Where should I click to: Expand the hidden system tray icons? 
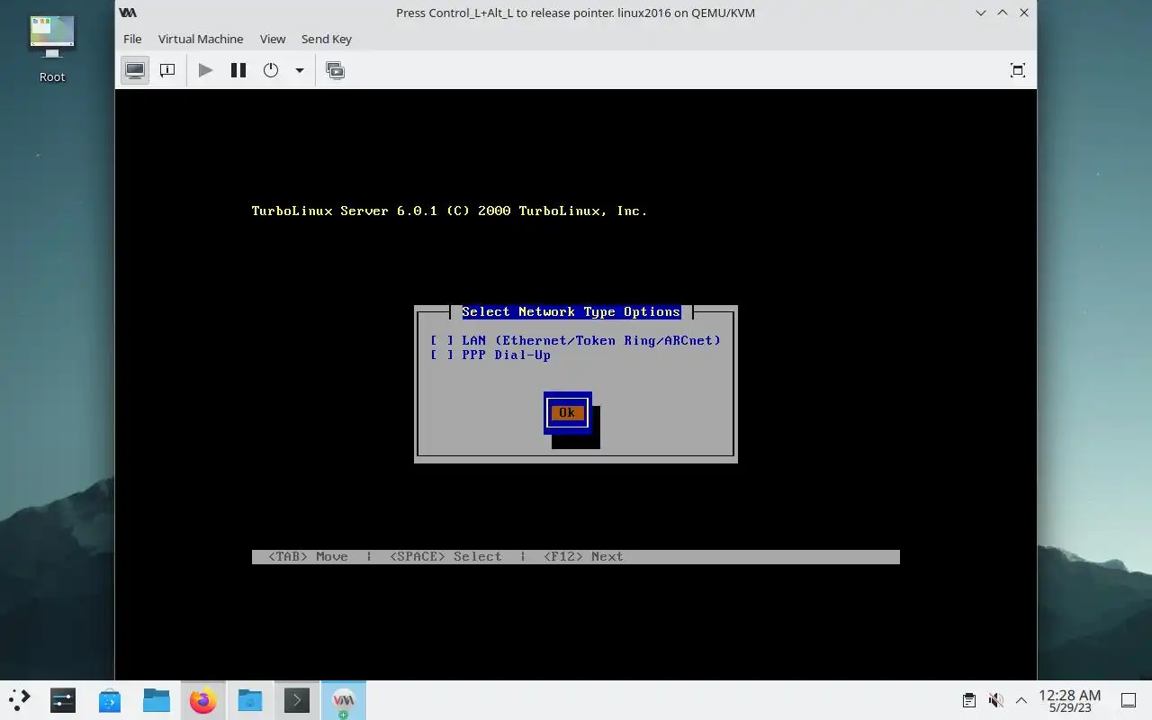point(1021,700)
